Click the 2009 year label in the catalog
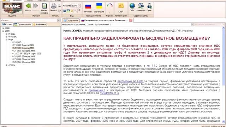Viewport: 226px width, 127px height. (7, 31)
